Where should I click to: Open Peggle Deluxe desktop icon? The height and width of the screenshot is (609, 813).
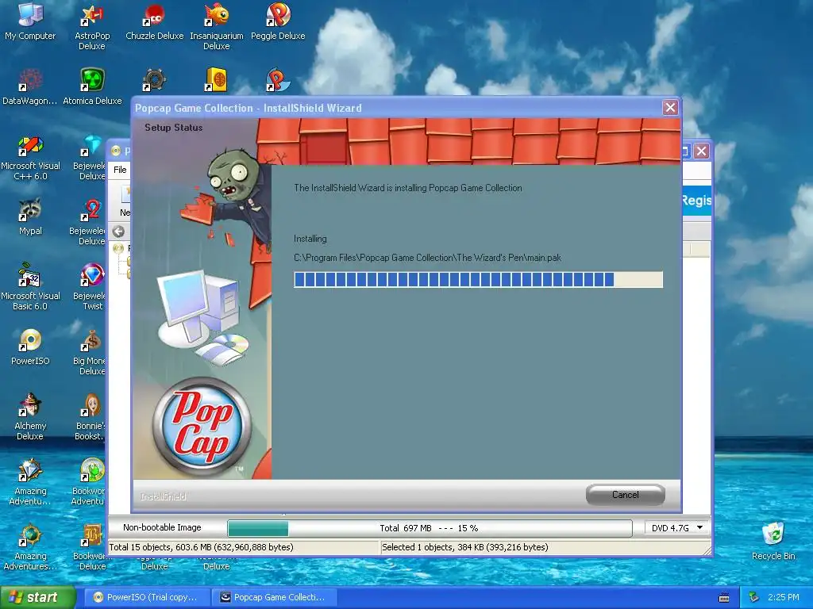pos(278,21)
